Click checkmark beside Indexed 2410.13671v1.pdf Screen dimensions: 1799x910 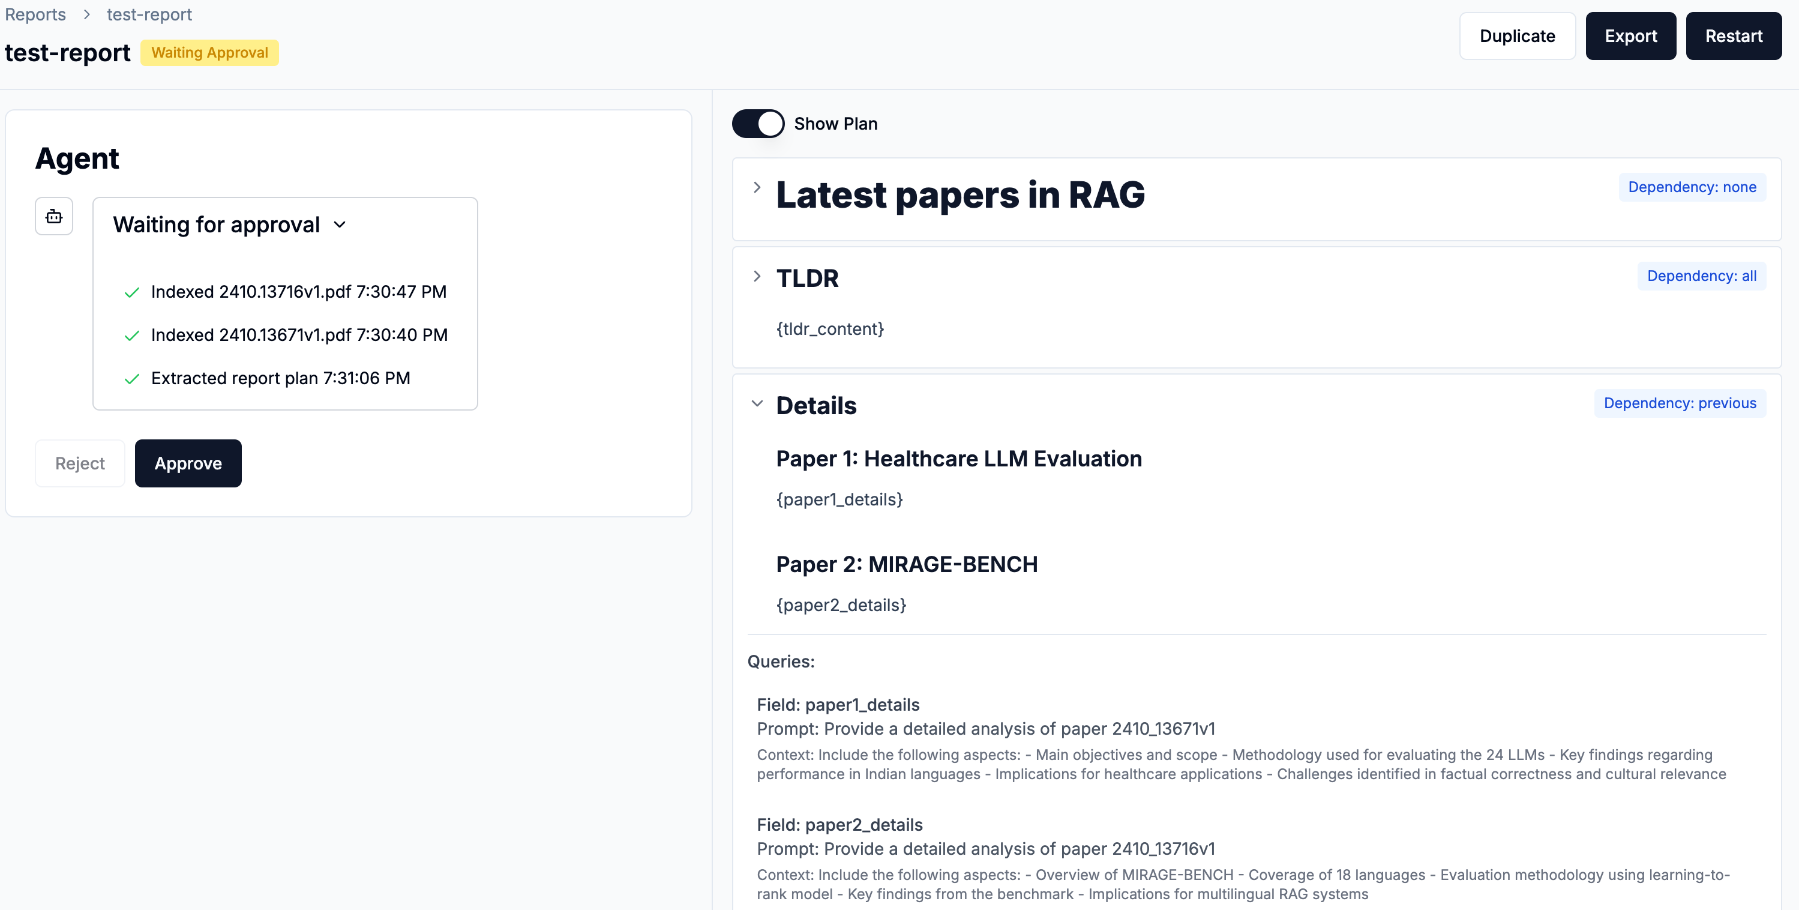tap(131, 336)
